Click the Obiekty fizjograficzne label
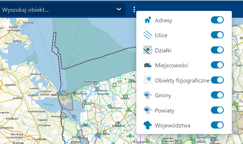Viewport: 243px width, 144px height. point(182,80)
